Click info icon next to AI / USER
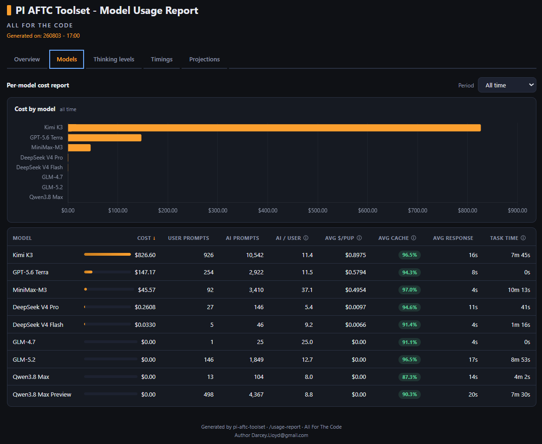 (306, 238)
